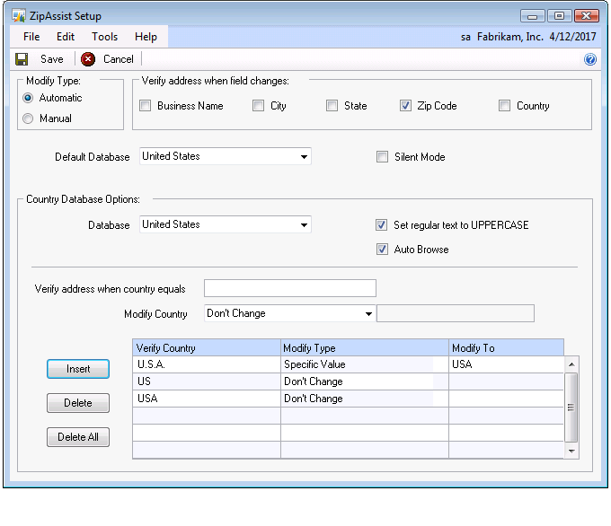Click the Verify Country column header
Image resolution: width=611 pixels, height=526 pixels.
[x=207, y=347]
